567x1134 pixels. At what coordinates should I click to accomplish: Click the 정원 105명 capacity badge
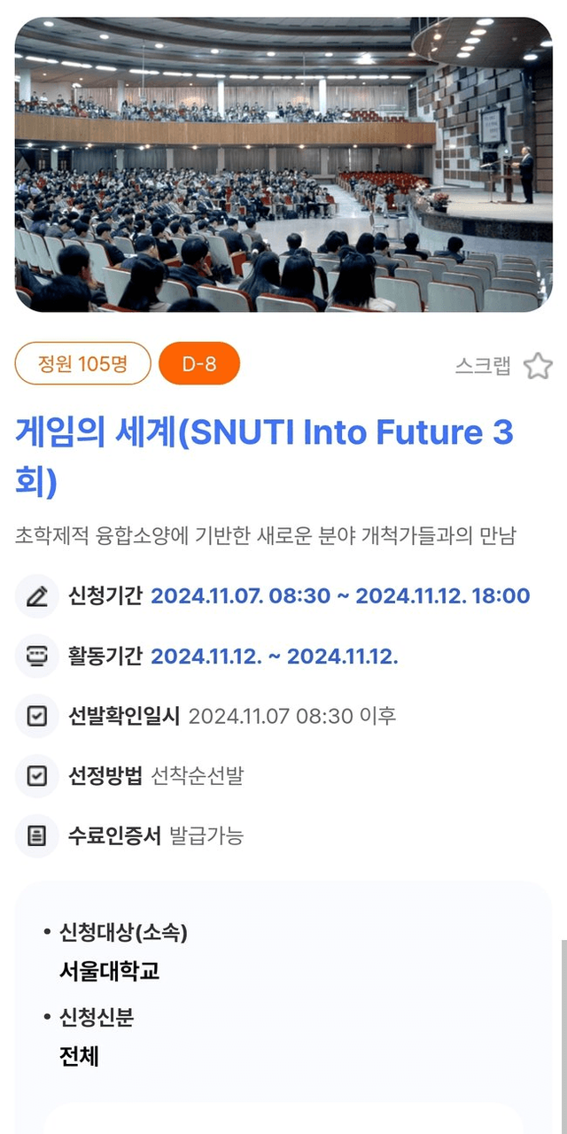[83, 364]
